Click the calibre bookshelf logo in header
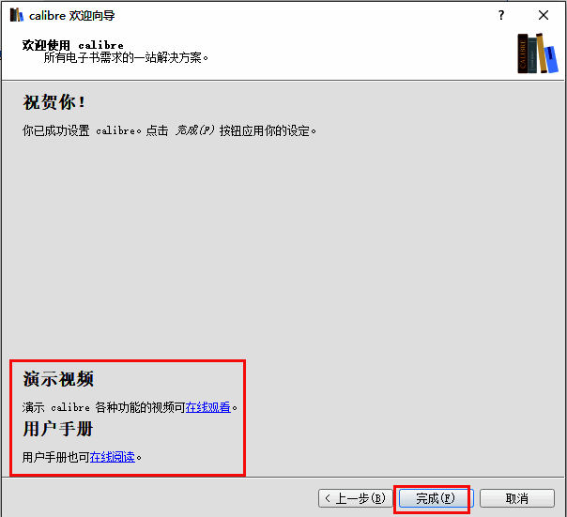The height and width of the screenshot is (517, 567). (537, 53)
